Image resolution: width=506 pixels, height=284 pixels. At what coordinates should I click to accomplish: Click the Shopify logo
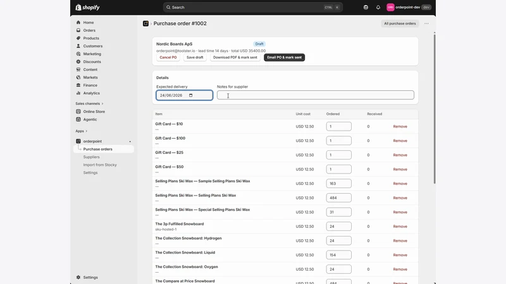(87, 7)
